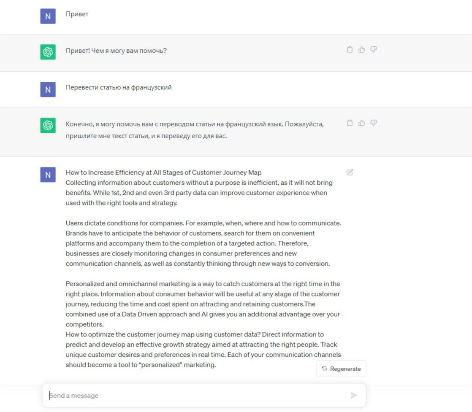Viewport: 472px width, 412px height.
Task: Thumbs down the 'Привет! Чем я могу' reply
Action: (x=373, y=50)
